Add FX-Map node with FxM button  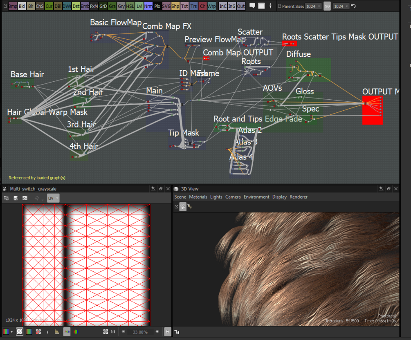click(94, 6)
